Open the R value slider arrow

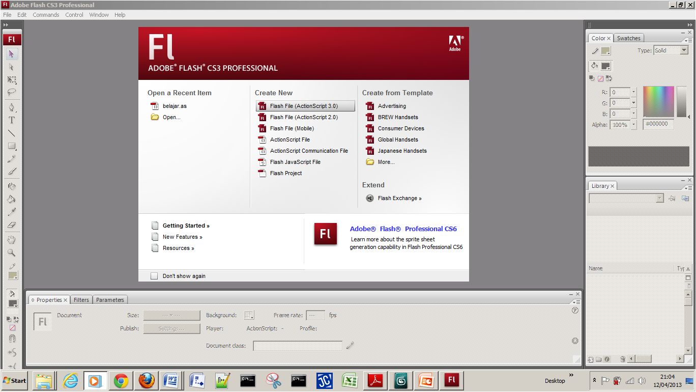coord(634,92)
